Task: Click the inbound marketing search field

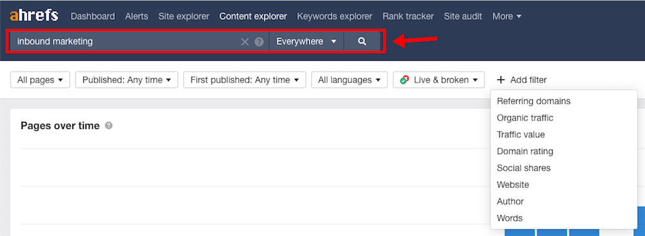Action: [139, 41]
